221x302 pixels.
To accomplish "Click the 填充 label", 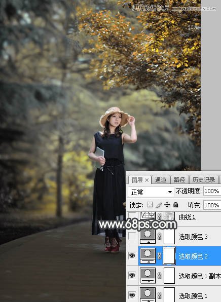I will 195,205.
